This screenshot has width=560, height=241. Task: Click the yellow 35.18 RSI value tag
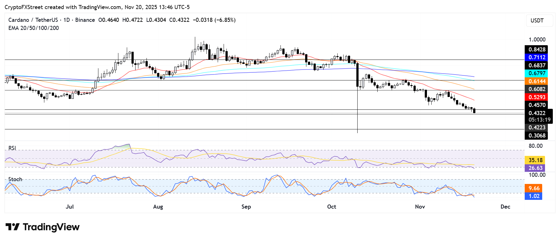click(x=535, y=160)
